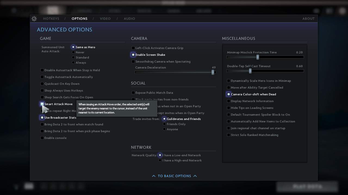Check Smoothdrag Camera when Spectating
This screenshot has height=195, width=348.
tap(133, 61)
